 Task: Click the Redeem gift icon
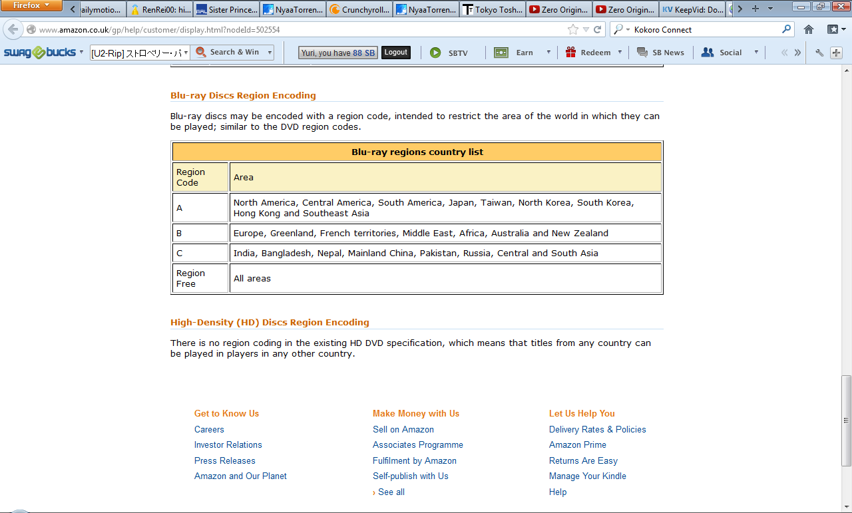pos(570,53)
